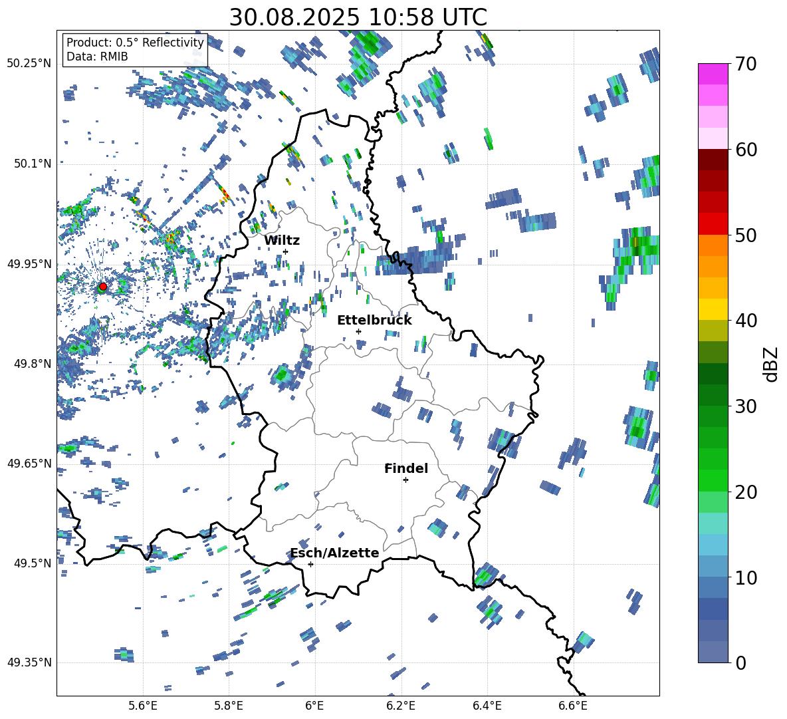787x719 pixels.
Task: Click the Findel station cross marker
Action: pos(405,480)
